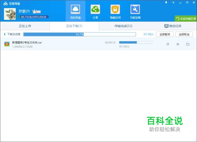
Task: Click the overall 53.7% download progress bar
Action: [x=79, y=34]
